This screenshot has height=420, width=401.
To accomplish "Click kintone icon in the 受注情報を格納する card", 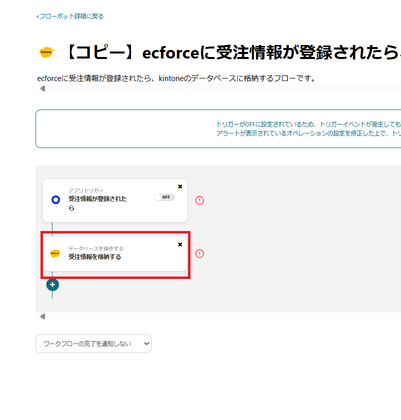I will point(55,253).
